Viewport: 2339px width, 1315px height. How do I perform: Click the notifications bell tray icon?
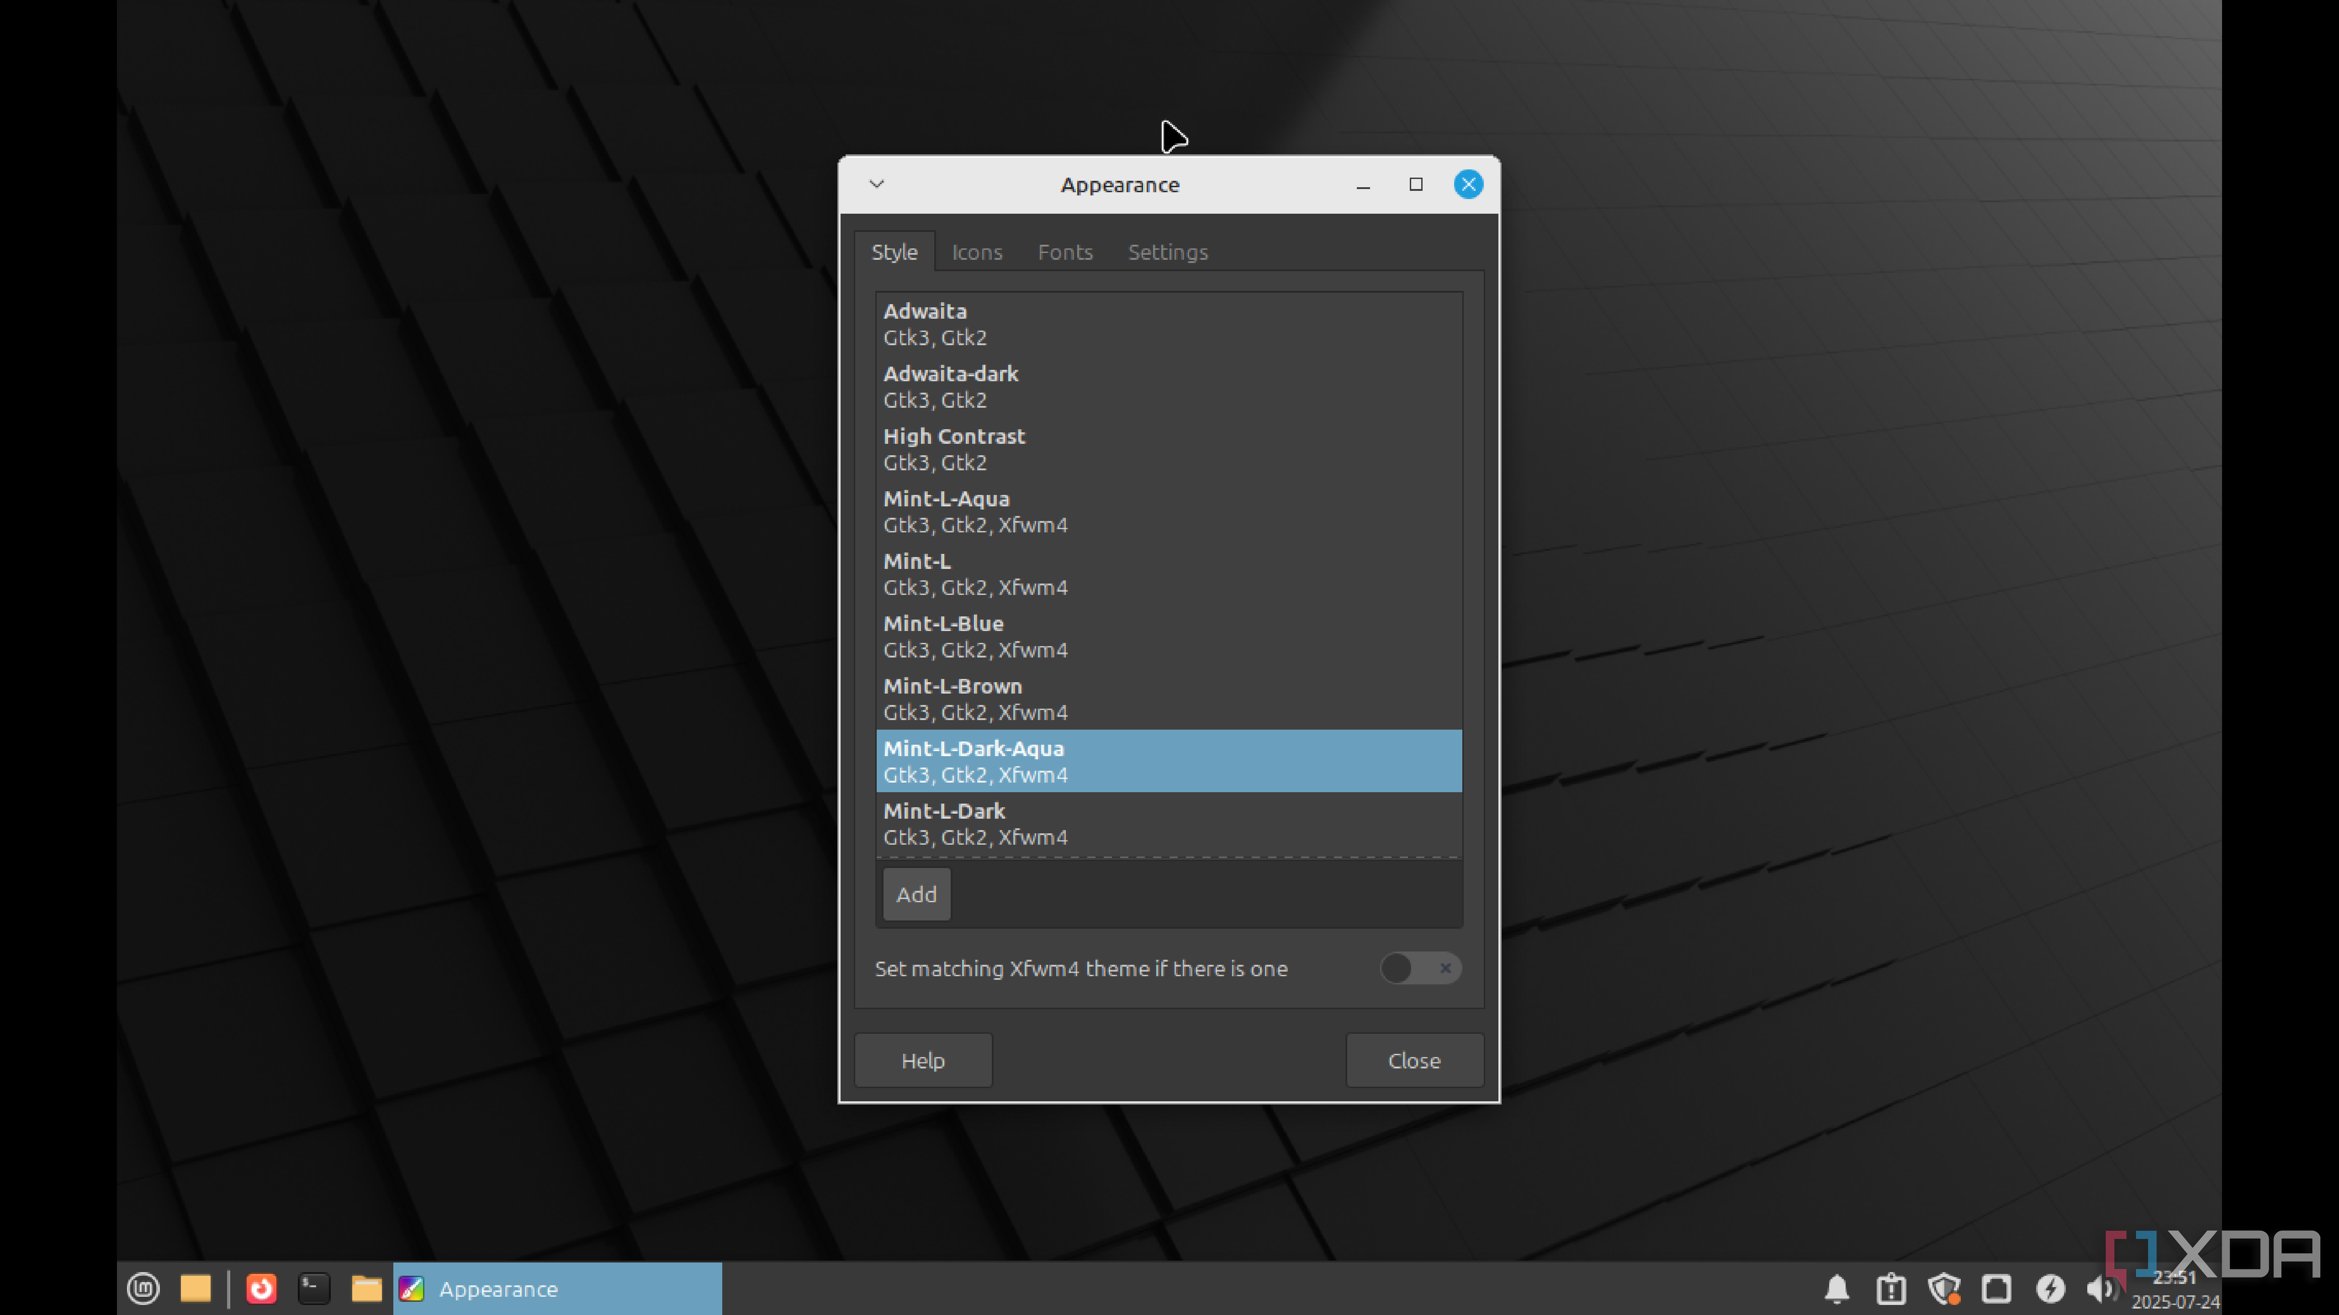click(x=1837, y=1289)
